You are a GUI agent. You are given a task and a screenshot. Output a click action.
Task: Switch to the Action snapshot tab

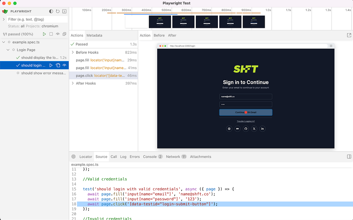click(x=145, y=36)
